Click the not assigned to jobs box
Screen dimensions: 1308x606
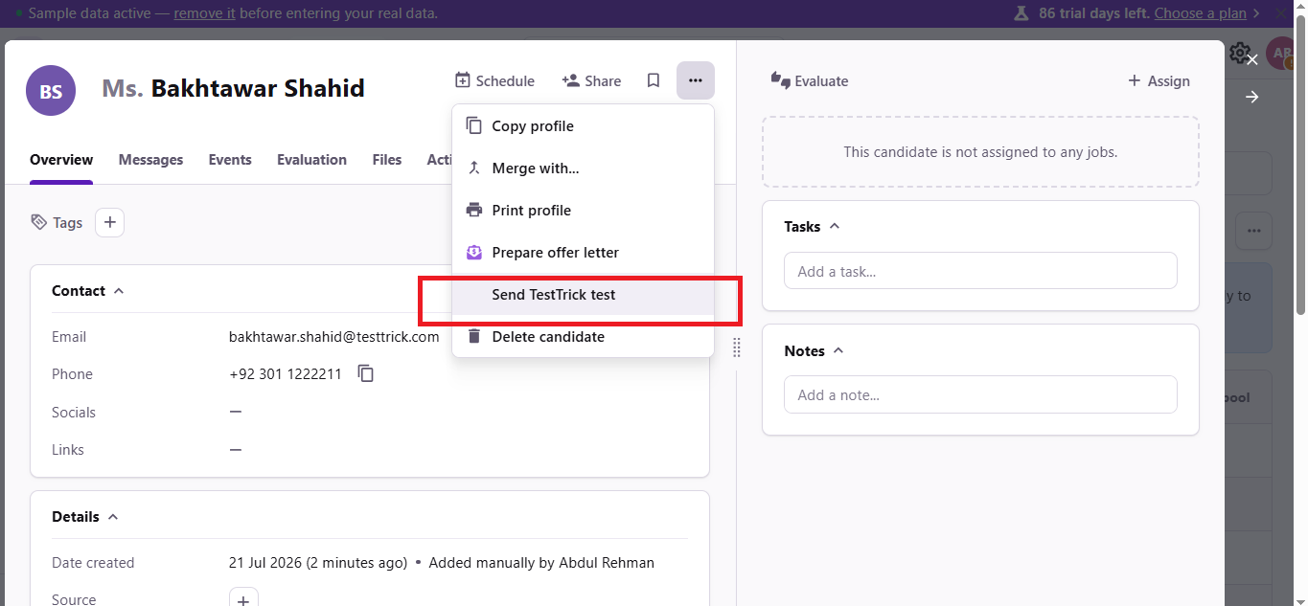pyautogui.click(x=980, y=152)
